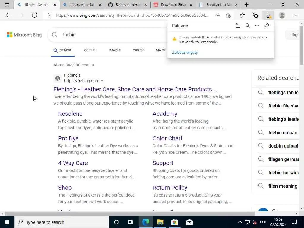Click Zobacz więcej link
Viewport: 304px width, 228px height.
pyautogui.click(x=185, y=52)
